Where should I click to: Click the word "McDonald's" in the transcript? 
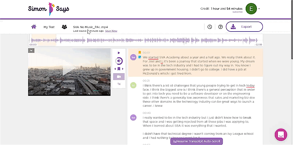(x=151, y=74)
